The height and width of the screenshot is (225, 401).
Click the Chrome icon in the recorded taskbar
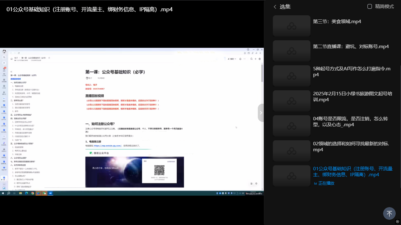pyautogui.click(x=33, y=193)
